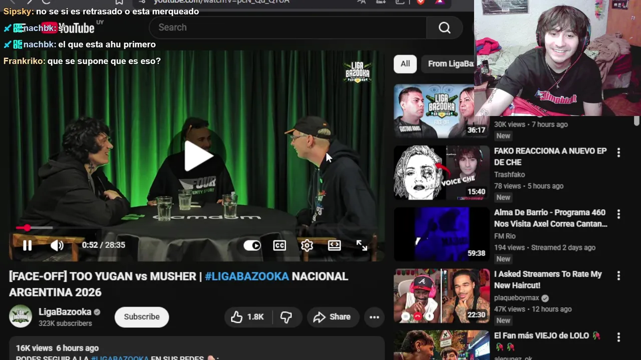641x360 pixels.
Task: Open Alma De Barrio - Programa 460 title
Action: [x=550, y=218]
